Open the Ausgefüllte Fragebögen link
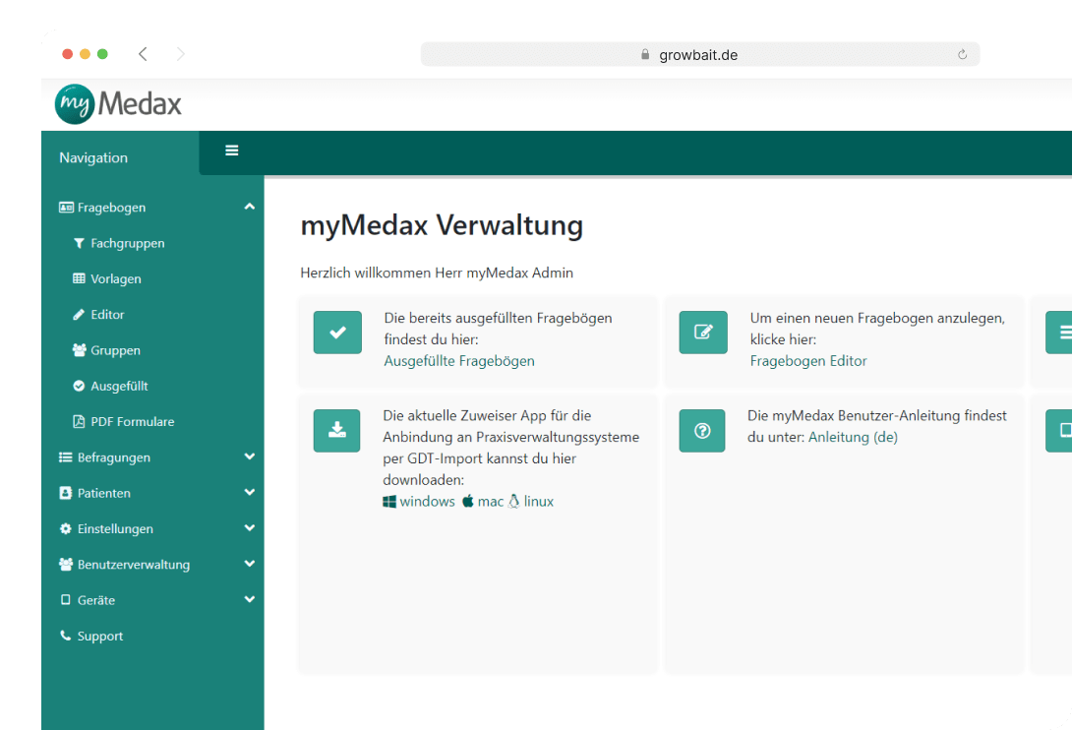Viewport: 1072px width, 730px height. point(459,360)
